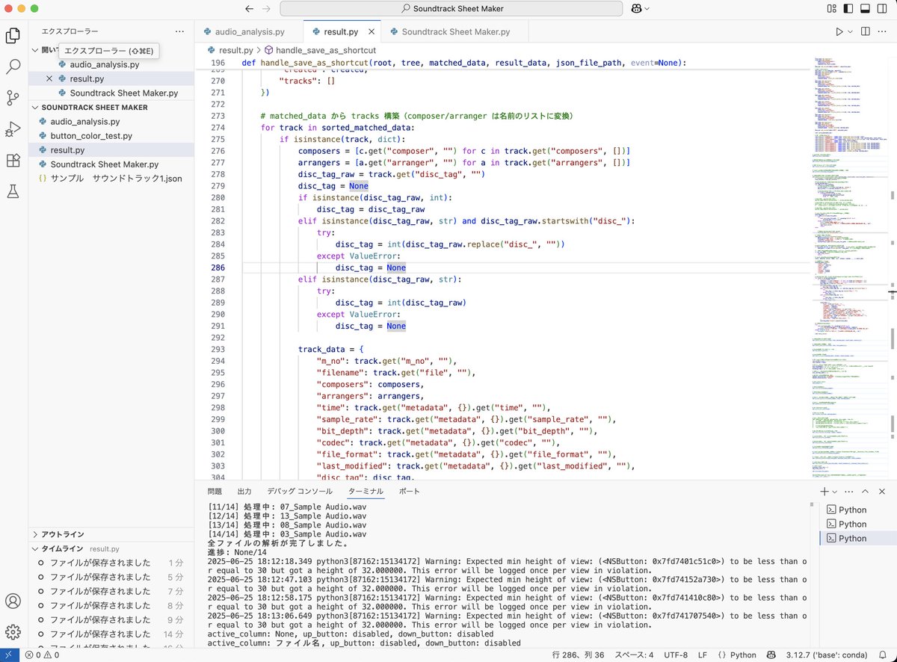Viewport: 897px width, 662px height.
Task: Open the Extensions view
Action: [13, 161]
